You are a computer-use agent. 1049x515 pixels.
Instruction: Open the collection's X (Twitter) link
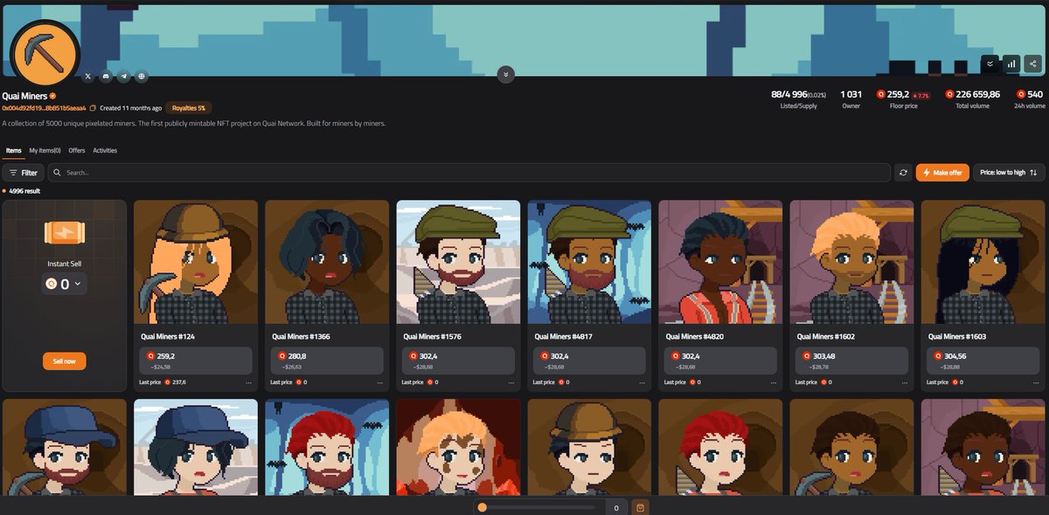click(x=88, y=77)
